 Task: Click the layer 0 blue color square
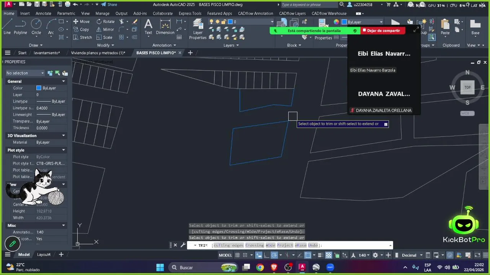click(230, 22)
